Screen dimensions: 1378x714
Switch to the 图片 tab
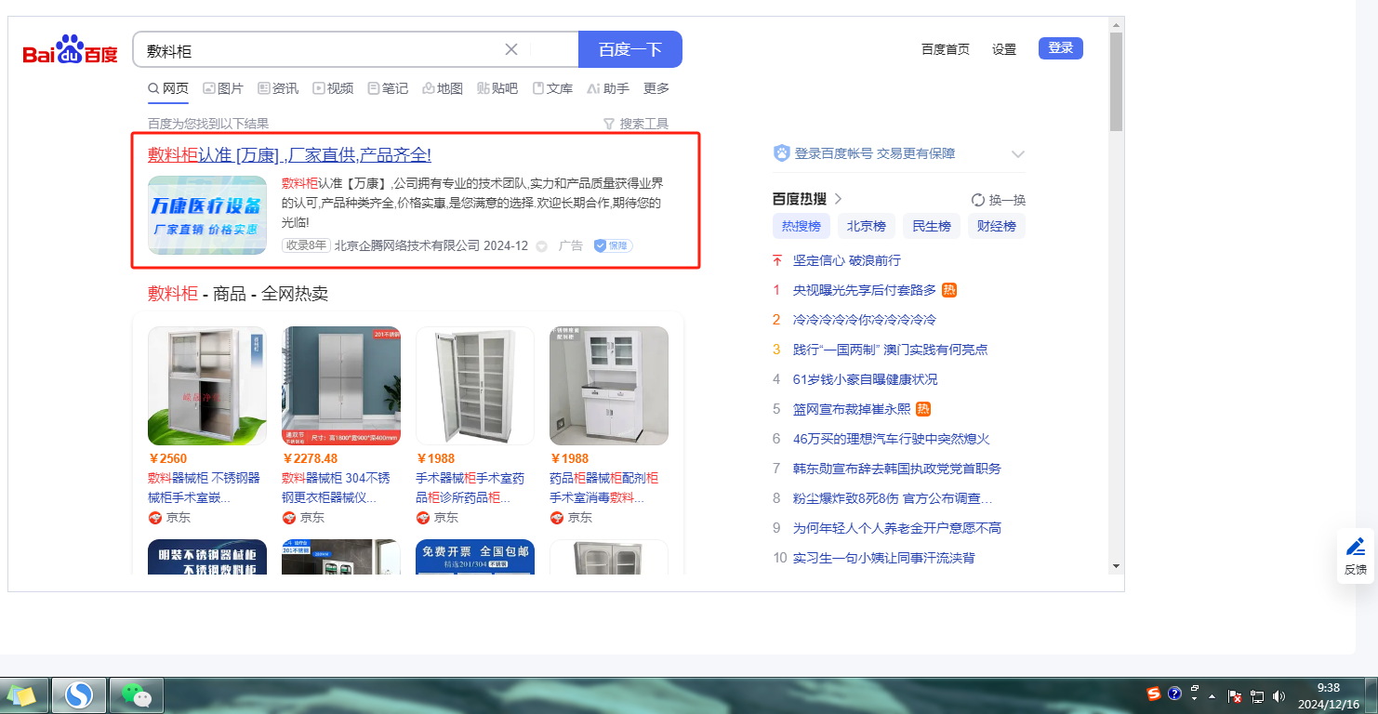tap(223, 88)
